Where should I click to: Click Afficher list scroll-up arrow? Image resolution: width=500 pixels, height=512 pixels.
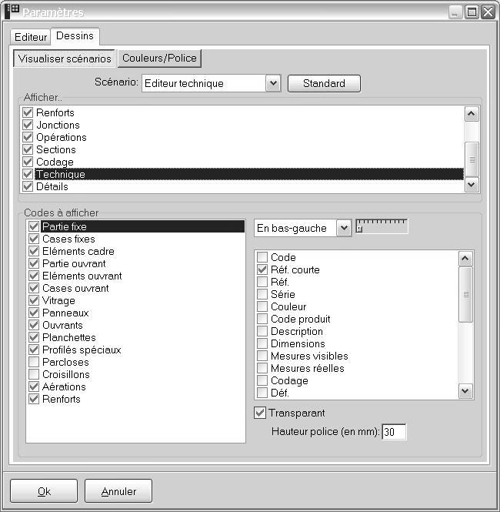472,114
